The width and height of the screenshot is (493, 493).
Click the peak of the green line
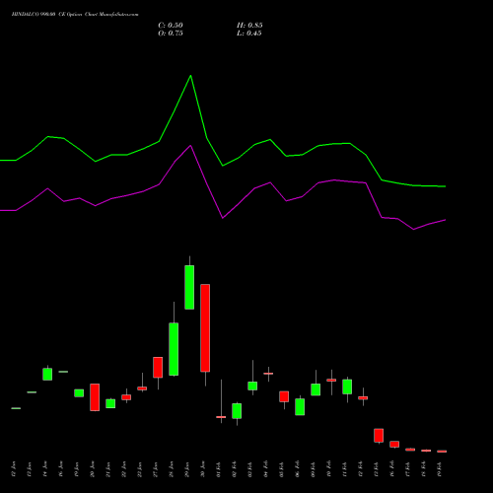coord(190,76)
